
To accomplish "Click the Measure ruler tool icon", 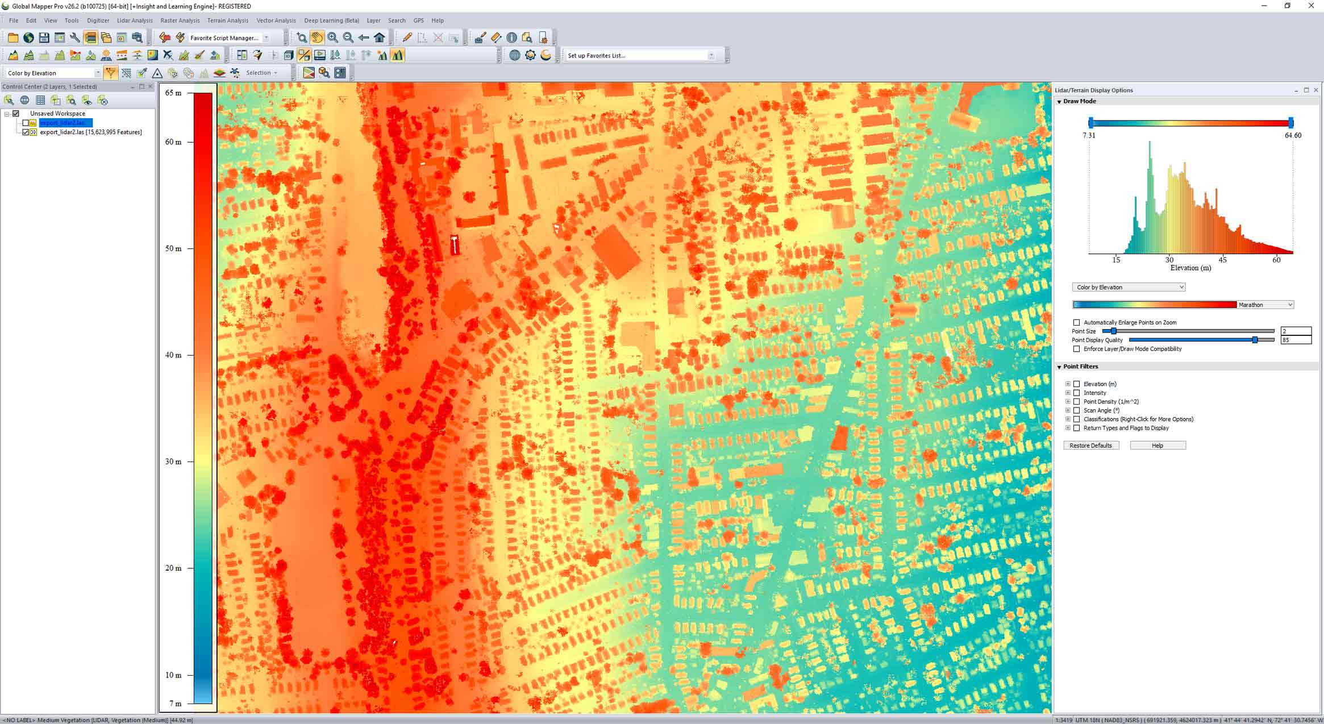I will tap(496, 38).
